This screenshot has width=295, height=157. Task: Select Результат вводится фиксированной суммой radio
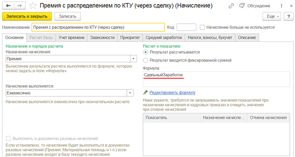point(145,60)
